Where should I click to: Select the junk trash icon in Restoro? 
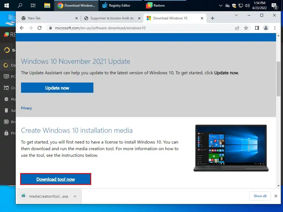[6, 110]
